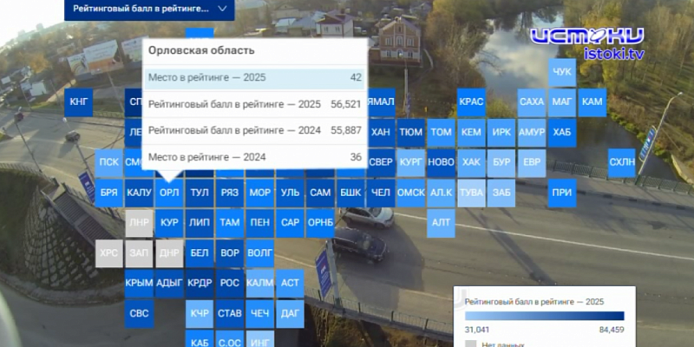The height and width of the screenshot is (347, 694).
Task: Click the gray ХРС tile
Action: coord(109,252)
